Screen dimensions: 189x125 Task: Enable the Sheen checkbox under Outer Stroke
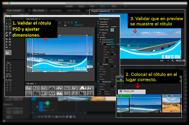click(107, 60)
